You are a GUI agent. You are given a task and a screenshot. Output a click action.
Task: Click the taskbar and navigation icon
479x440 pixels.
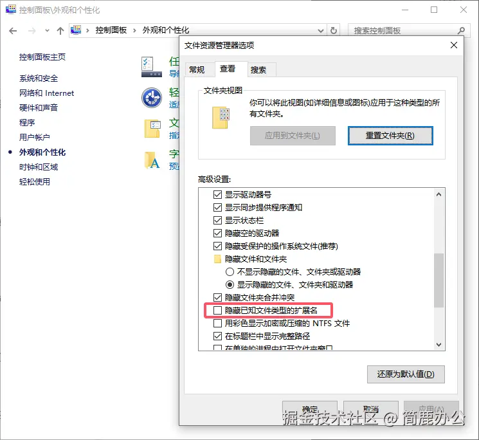(152, 67)
